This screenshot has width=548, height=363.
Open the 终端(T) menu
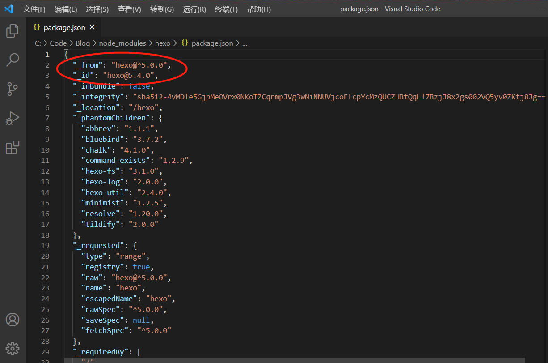(226, 9)
